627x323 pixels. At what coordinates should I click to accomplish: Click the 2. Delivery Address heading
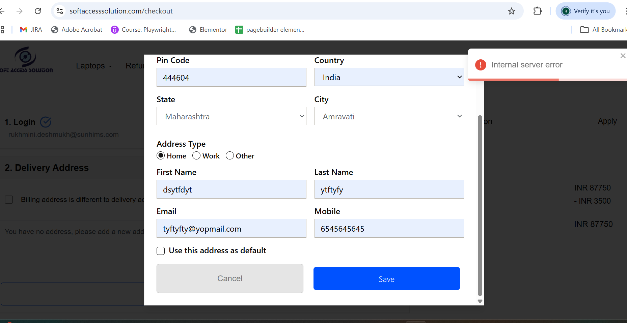click(47, 168)
